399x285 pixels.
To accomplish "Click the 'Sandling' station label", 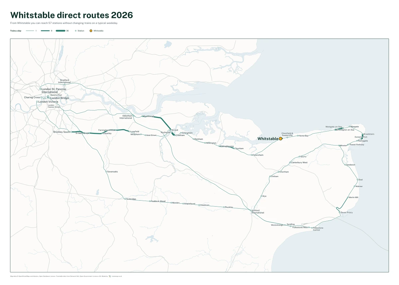I will pyautogui.click(x=291, y=224).
